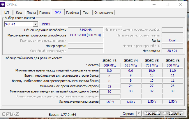This screenshot has width=189, height=119.
Task: Open the О программе tab
Action: pyautogui.click(x=104, y=13)
